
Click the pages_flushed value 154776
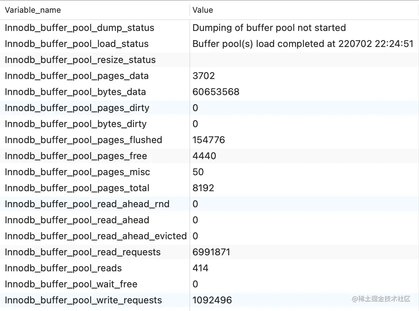[209, 140]
